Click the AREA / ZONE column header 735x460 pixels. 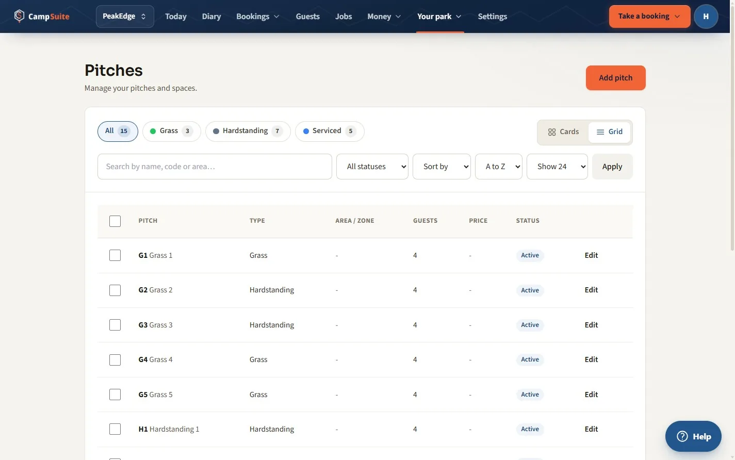click(355, 221)
